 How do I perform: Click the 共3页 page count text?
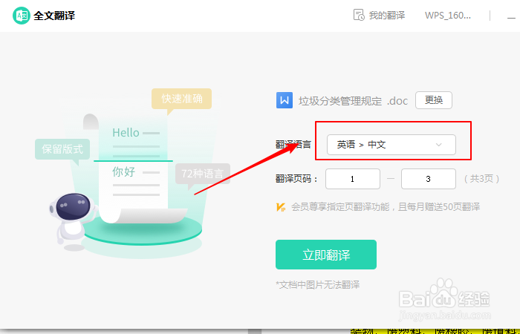tap(481, 179)
